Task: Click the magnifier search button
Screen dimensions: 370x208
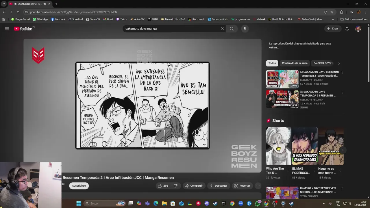Action: click(x=232, y=29)
